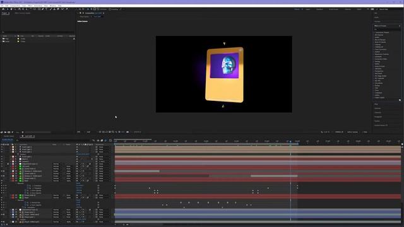Open the Preview panel on the right
Image resolution: width=404 pixels, height=227 pixels.
click(x=377, y=21)
